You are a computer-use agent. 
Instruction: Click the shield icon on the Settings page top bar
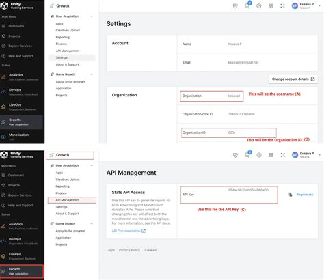tap(235, 6)
